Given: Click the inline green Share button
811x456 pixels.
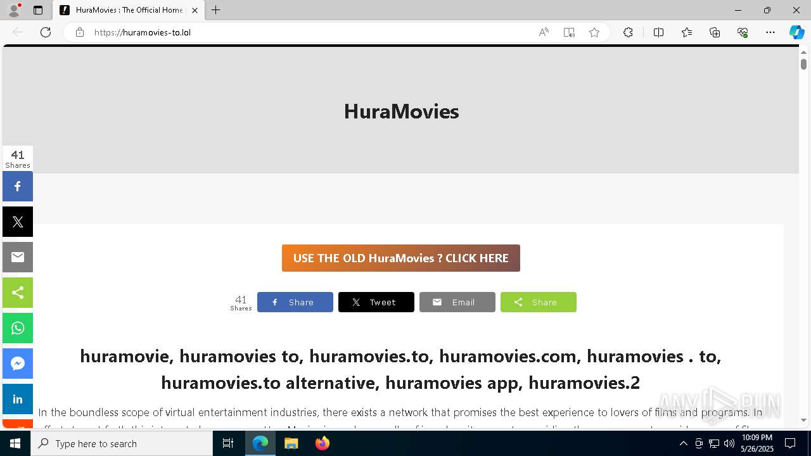Looking at the screenshot, I should (x=539, y=302).
